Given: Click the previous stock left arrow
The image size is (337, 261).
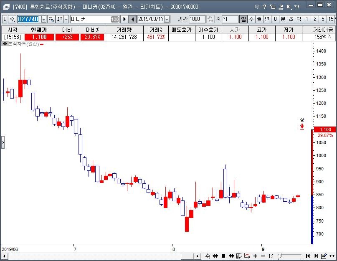Looking at the screenshot, I should (x=132, y=19).
